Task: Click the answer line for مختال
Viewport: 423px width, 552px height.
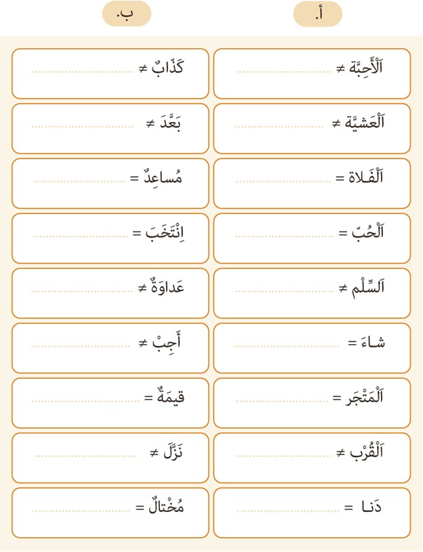Action: coord(81,511)
